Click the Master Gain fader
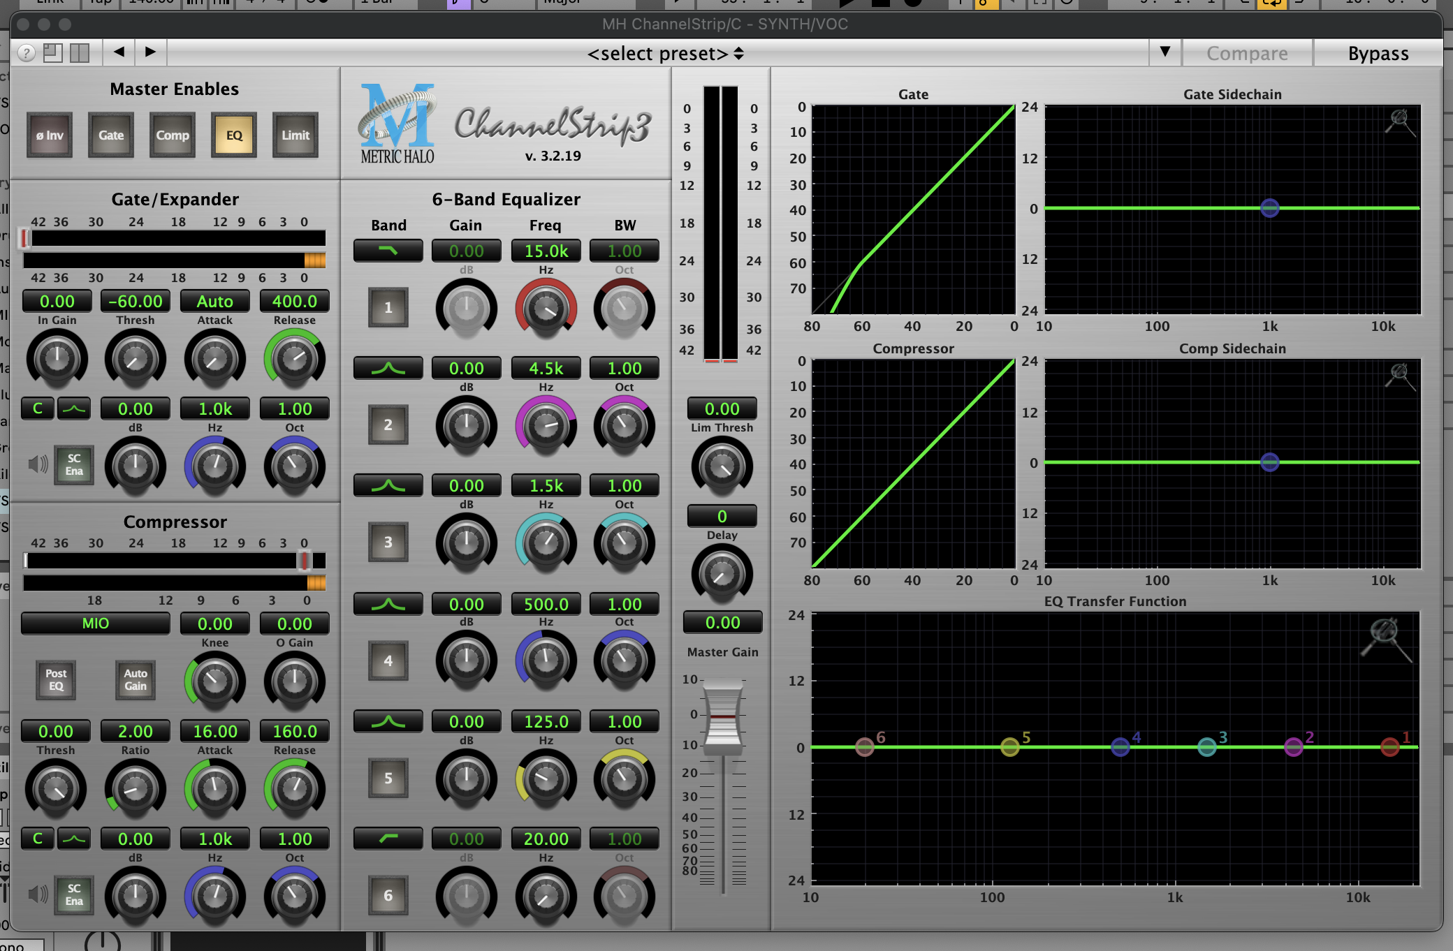The height and width of the screenshot is (951, 1453). tap(722, 719)
